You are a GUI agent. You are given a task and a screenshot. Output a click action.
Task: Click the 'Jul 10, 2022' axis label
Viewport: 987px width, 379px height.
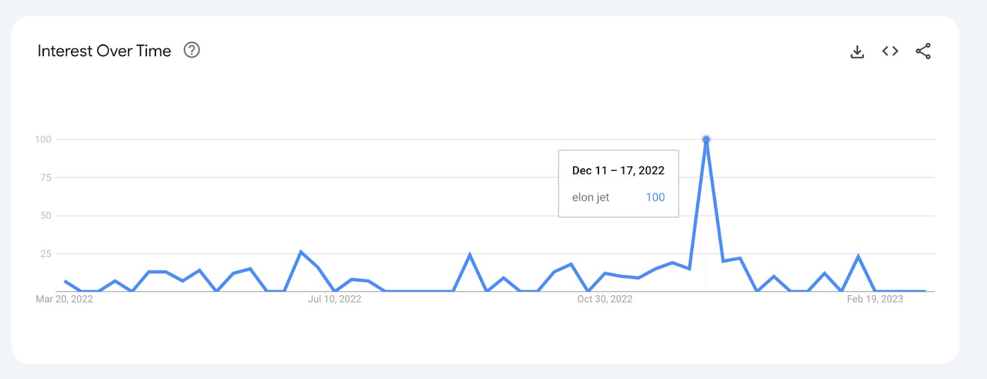[x=334, y=299]
